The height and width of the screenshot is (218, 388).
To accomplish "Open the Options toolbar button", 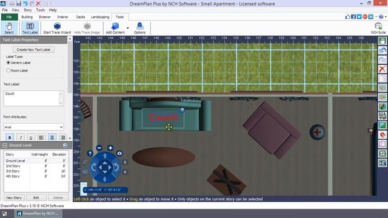I will 139,28.
